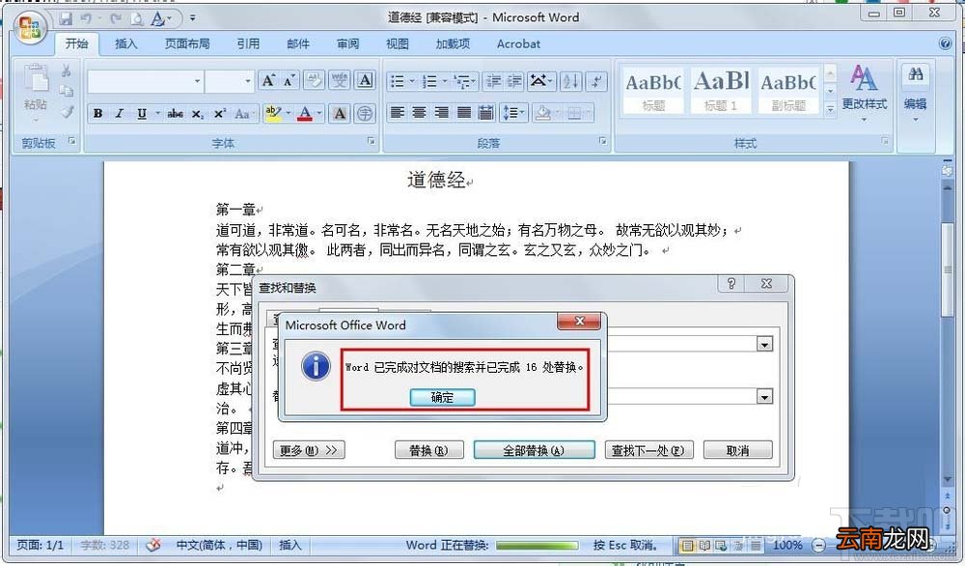
Task: Toggle character shading A
Action: (339, 113)
